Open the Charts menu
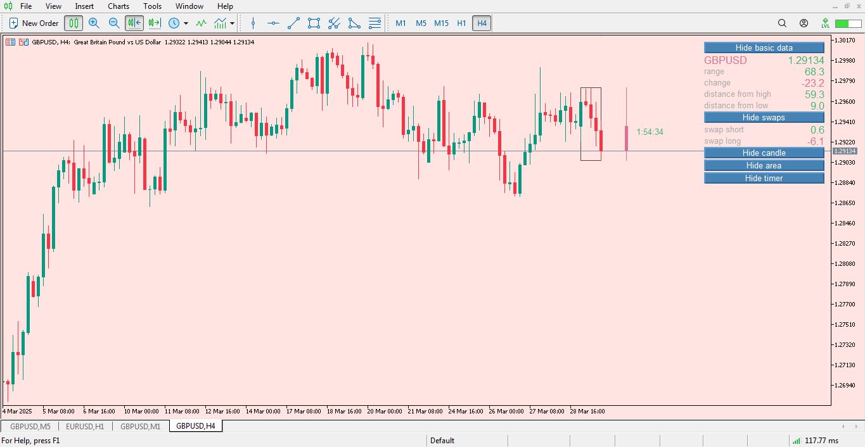 pyautogui.click(x=118, y=6)
